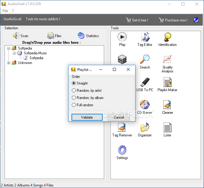The height and width of the screenshot is (188, 204).
Task: Open the File menu
Action: tap(5, 11)
